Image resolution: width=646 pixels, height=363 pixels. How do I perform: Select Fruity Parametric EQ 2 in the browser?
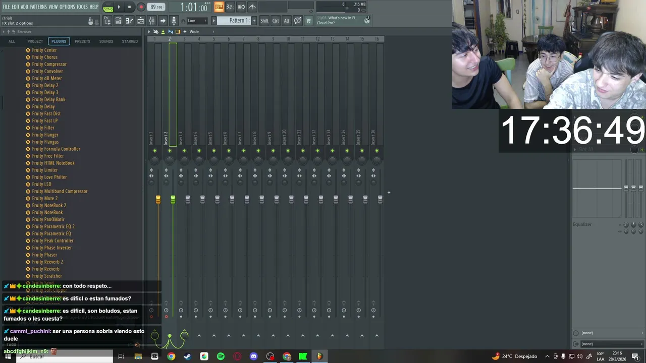point(53,226)
